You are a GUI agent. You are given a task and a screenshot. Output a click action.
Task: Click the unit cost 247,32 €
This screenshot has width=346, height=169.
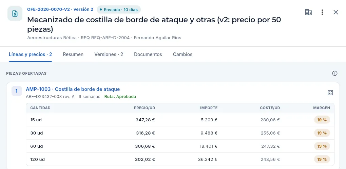point(271,146)
